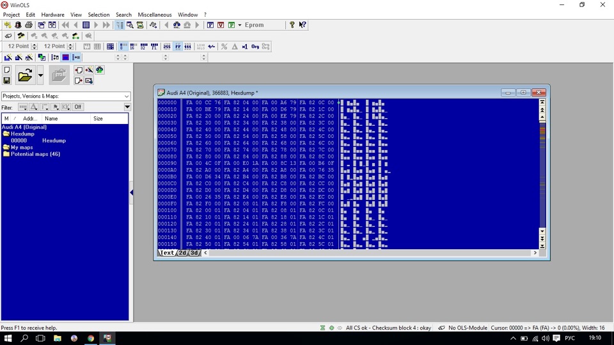Expand the My maps folder
This screenshot has height=345, width=614.
pyautogui.click(x=6, y=148)
